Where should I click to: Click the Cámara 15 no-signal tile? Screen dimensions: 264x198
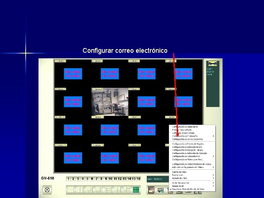(x=147, y=158)
